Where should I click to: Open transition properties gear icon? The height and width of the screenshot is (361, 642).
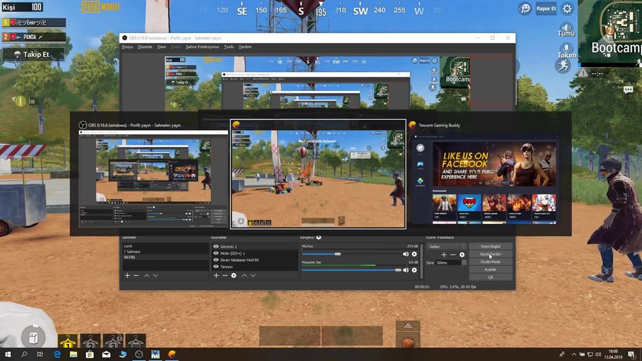tap(463, 255)
